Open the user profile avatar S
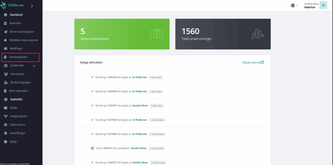333x165 pixels. [323, 6]
